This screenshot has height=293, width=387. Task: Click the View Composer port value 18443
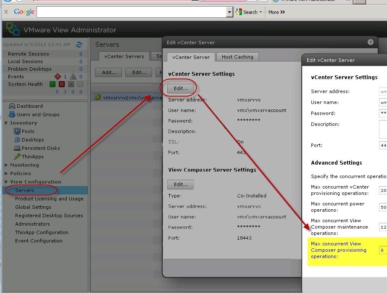point(244,238)
